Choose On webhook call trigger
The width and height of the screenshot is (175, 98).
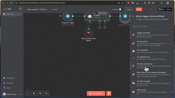(152, 58)
